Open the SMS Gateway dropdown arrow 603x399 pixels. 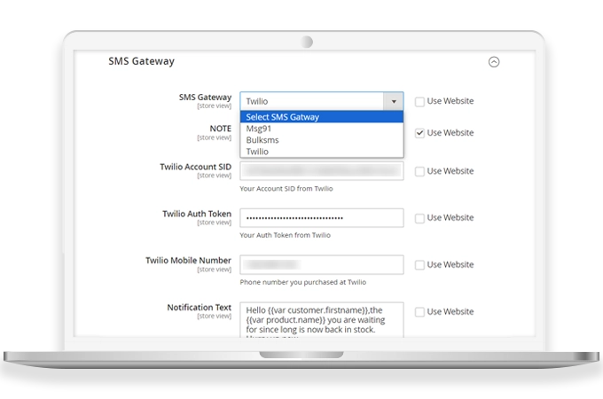394,101
